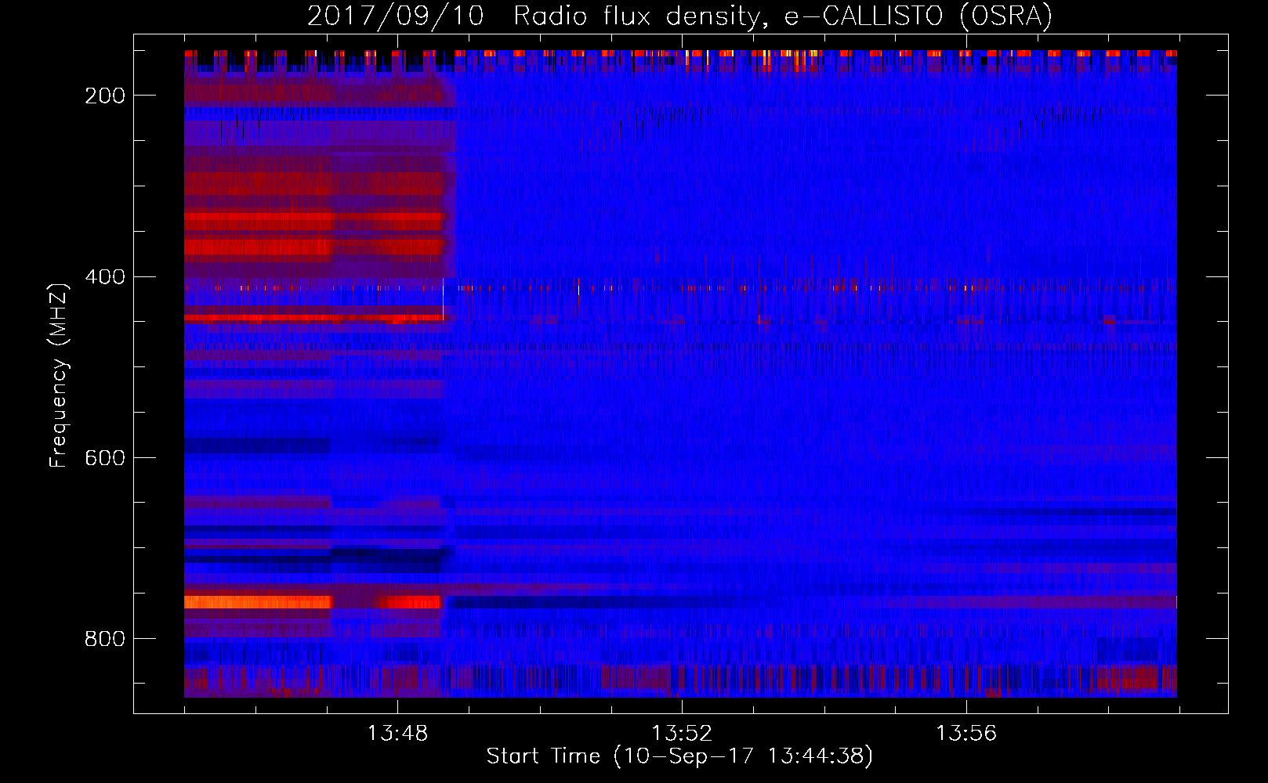Viewport: 1268px width, 783px height.
Task: Click the 800 frequency tick label
Action: tap(105, 639)
